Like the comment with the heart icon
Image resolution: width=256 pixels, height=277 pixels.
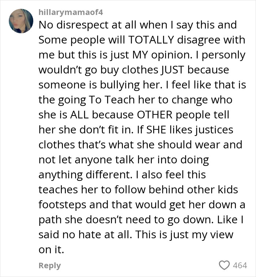(x=223, y=265)
